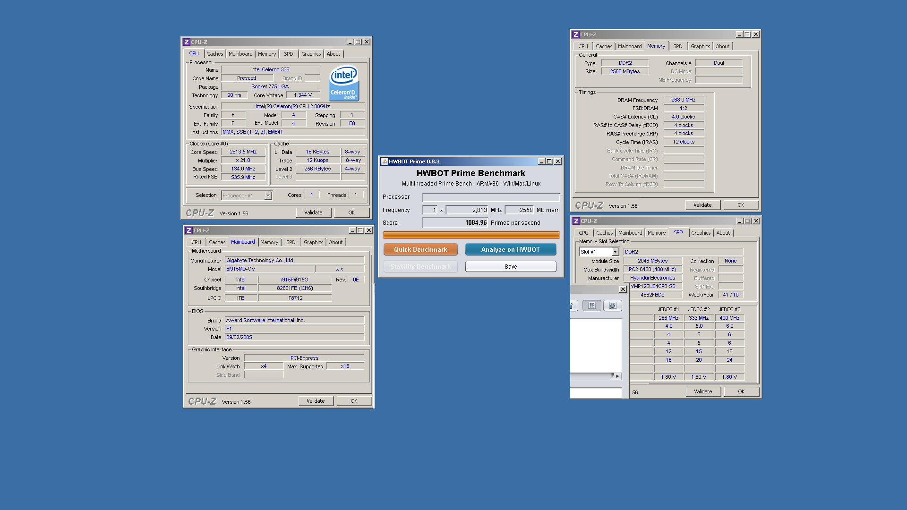Click OK in Mainboard CPU-Z window
Image resolution: width=907 pixels, height=510 pixels.
click(x=354, y=401)
